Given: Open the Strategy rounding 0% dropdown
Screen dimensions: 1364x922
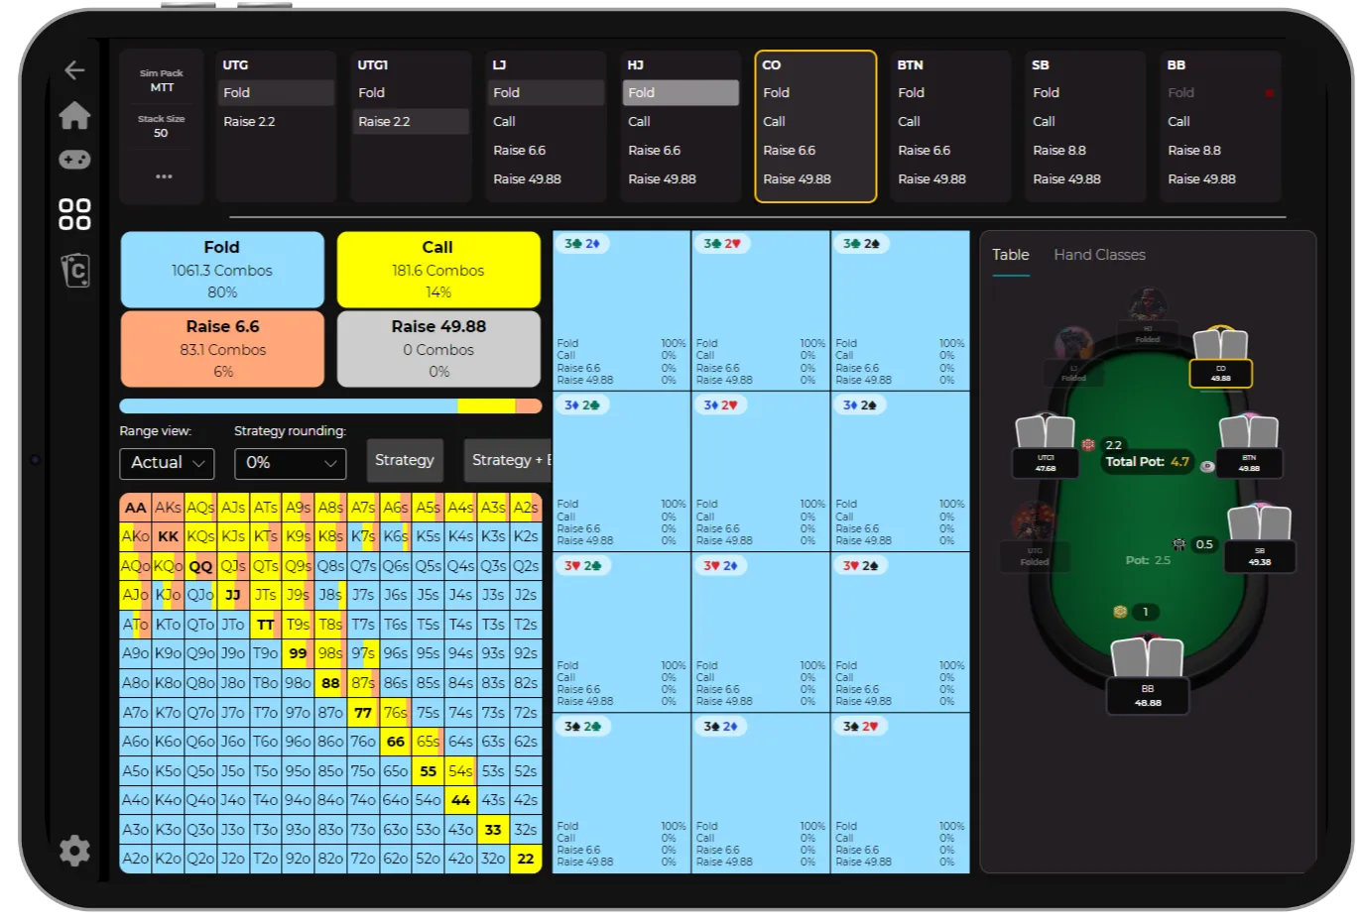Looking at the screenshot, I should (290, 462).
